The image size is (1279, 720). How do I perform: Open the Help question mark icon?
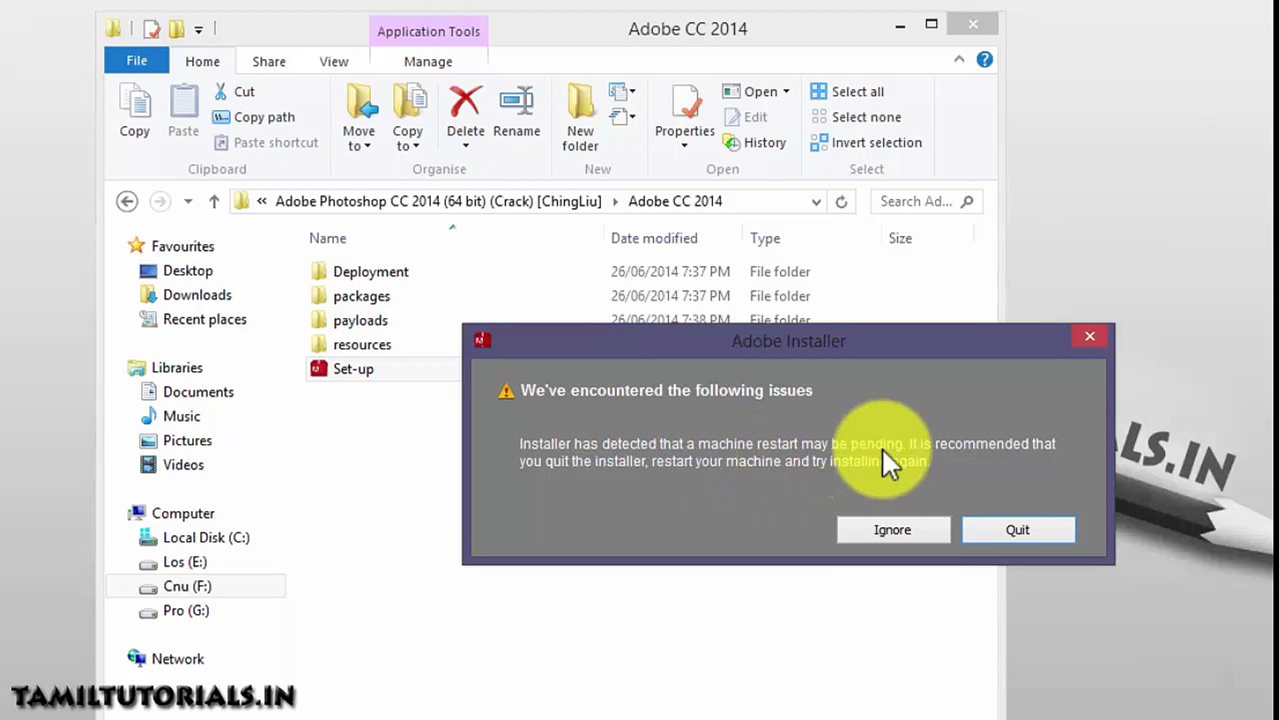pos(984,60)
